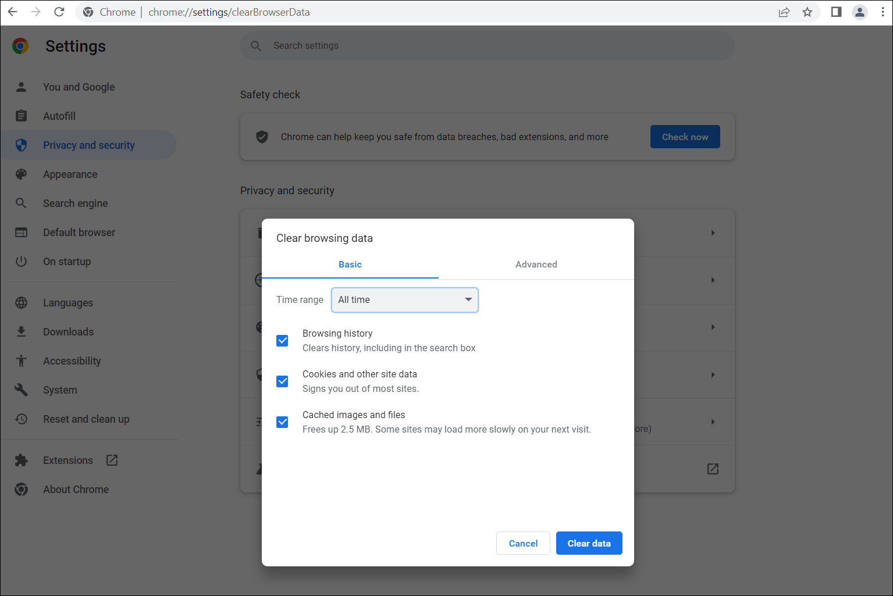Uncheck Cached images and files checkbox
Screen dimensions: 893x596
pyautogui.click(x=282, y=422)
